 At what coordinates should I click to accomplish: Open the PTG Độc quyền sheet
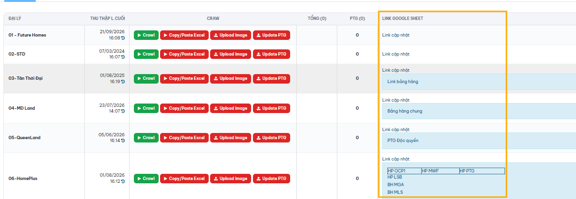[403, 141]
